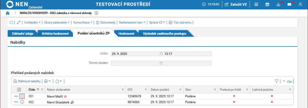Expand Uveřejnění menu
This screenshot has height=108, width=308.
32,22
